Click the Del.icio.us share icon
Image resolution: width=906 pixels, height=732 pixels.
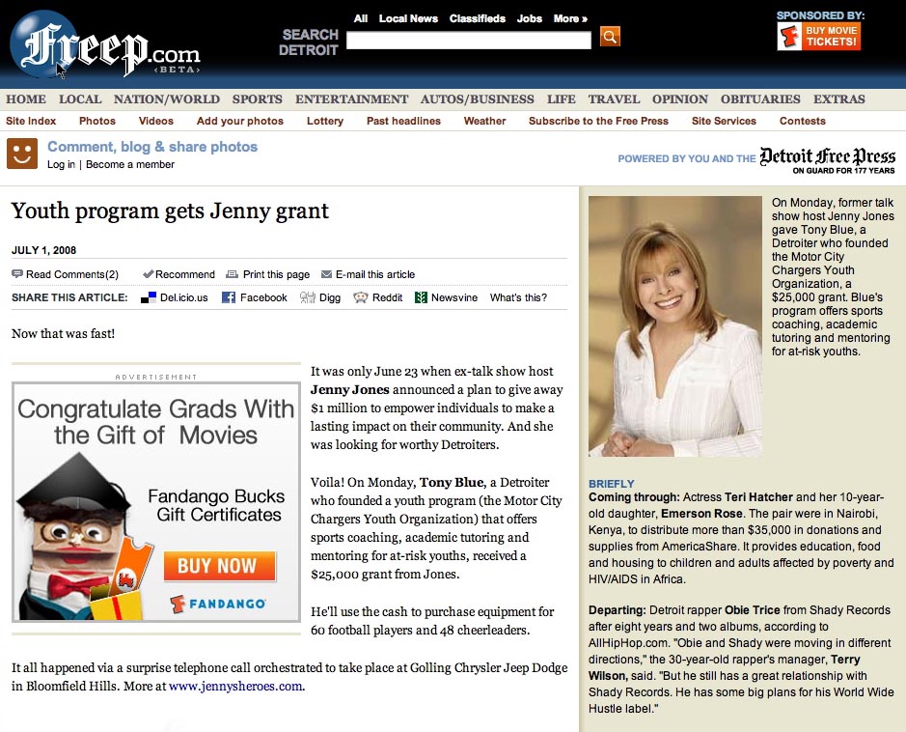[149, 297]
